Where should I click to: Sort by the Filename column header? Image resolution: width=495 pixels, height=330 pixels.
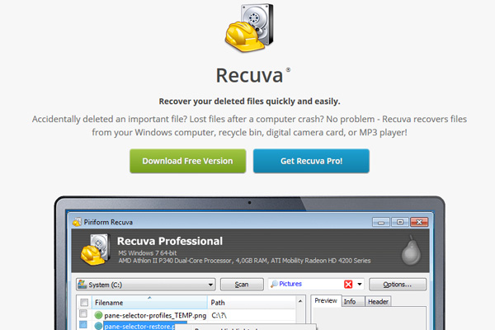click(x=149, y=302)
